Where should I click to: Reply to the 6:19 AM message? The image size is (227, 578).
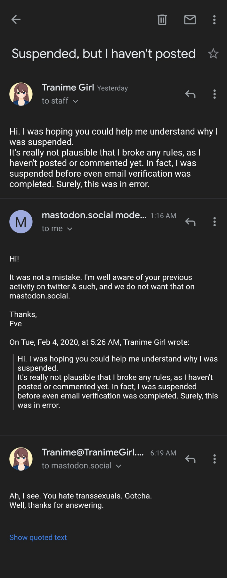tap(190, 459)
